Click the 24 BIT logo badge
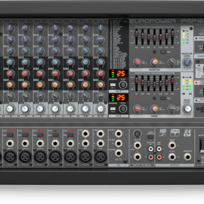 [188, 133]
